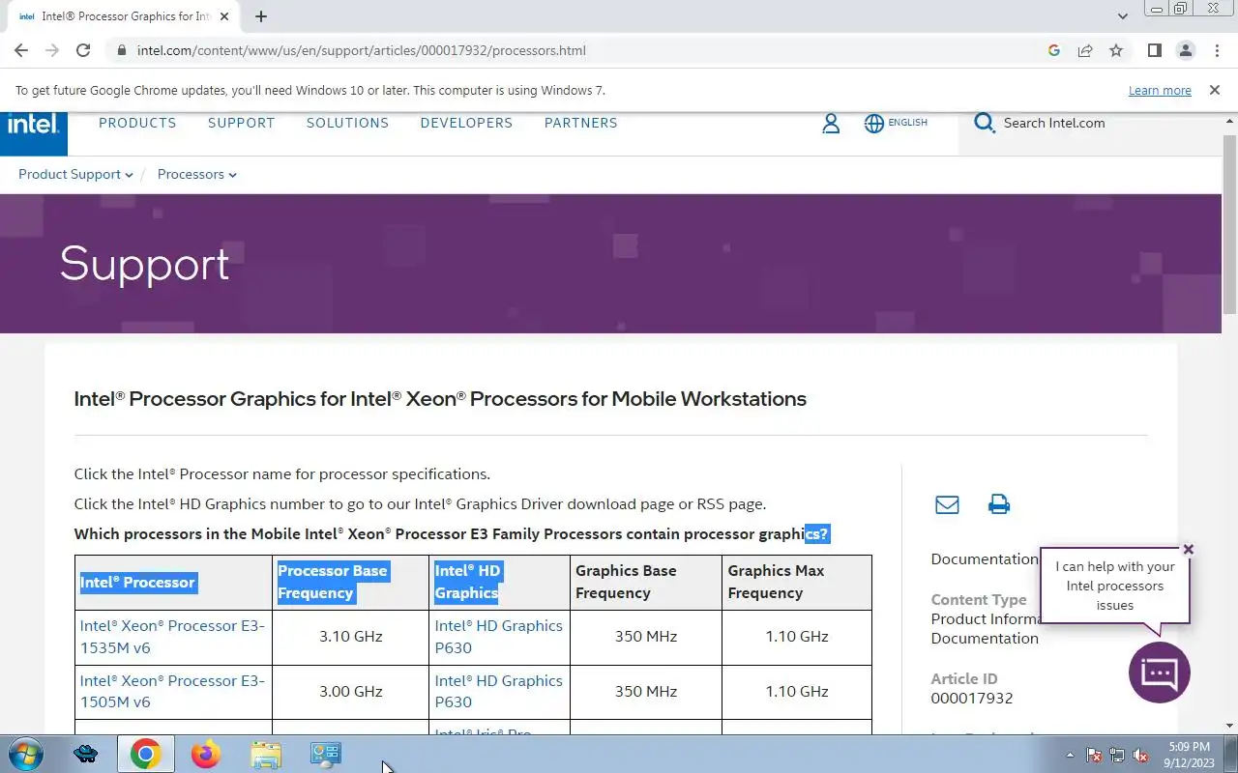Open the purple chat assistant button
The image size is (1238, 773).
[x=1159, y=673]
